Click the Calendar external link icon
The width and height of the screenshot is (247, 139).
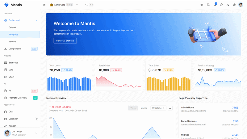tap(36, 119)
